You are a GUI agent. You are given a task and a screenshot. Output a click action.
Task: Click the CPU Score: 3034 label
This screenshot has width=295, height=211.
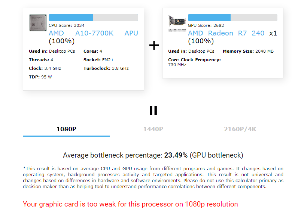pos(66,25)
